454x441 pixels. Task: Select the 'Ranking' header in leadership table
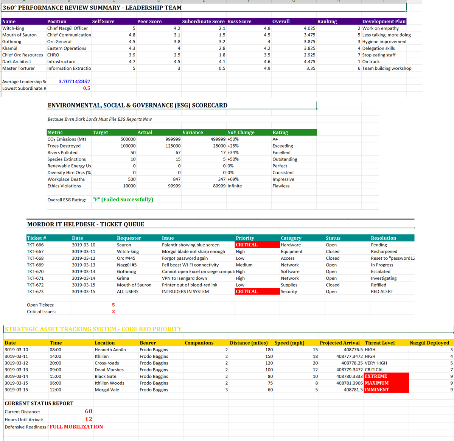coord(339,22)
